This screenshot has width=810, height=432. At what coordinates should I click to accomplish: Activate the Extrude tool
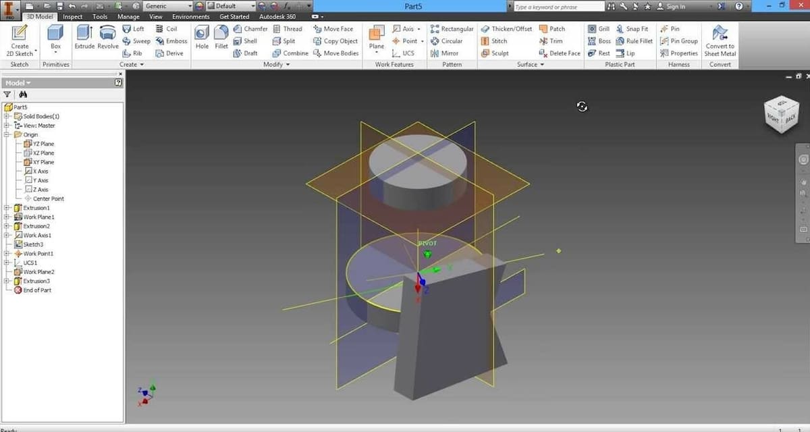coord(84,37)
